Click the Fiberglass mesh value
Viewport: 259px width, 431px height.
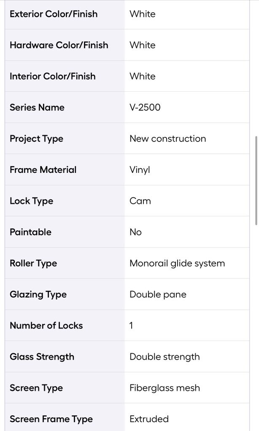click(x=165, y=388)
